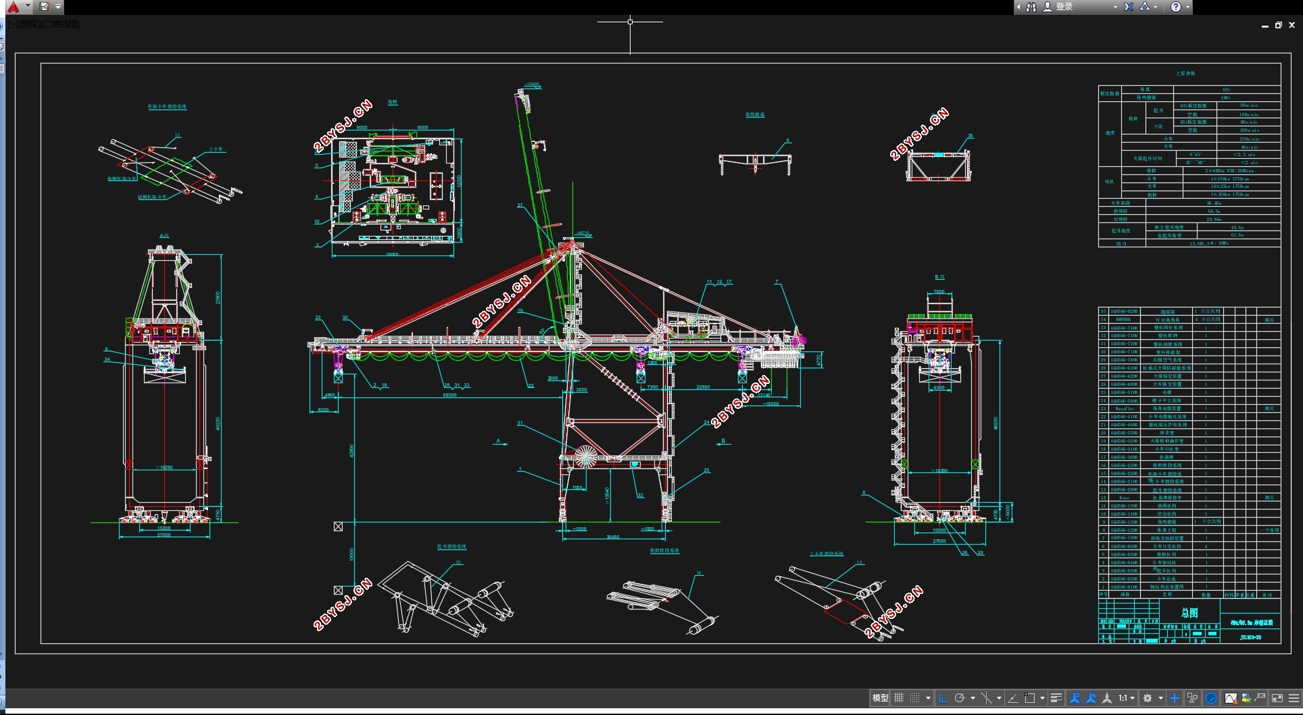Click the clean screen expand icon
This screenshot has width=1303, height=715.
tap(1277, 698)
